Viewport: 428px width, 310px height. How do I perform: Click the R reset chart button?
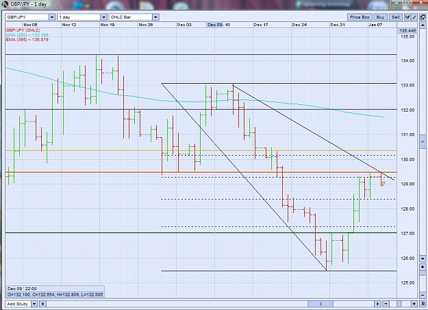point(423,304)
